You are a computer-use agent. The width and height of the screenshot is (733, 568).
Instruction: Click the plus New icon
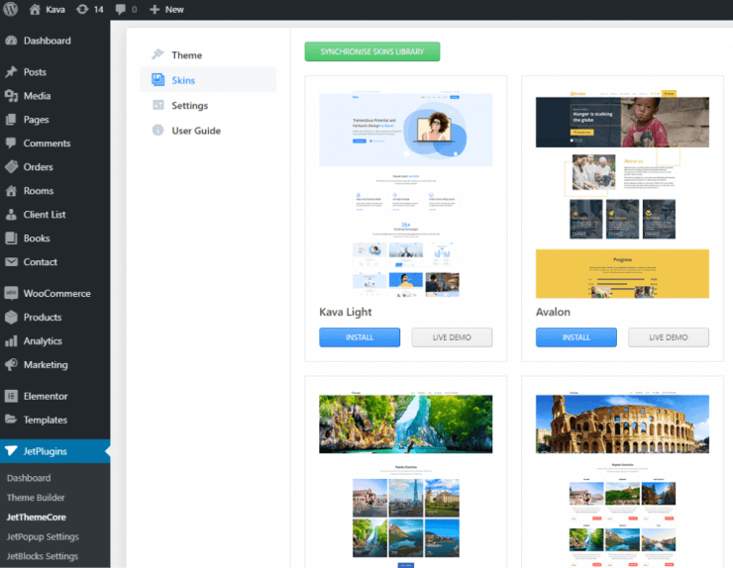[155, 9]
